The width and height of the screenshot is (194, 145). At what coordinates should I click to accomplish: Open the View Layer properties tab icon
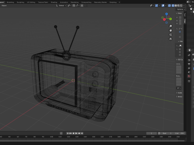(189, 68)
